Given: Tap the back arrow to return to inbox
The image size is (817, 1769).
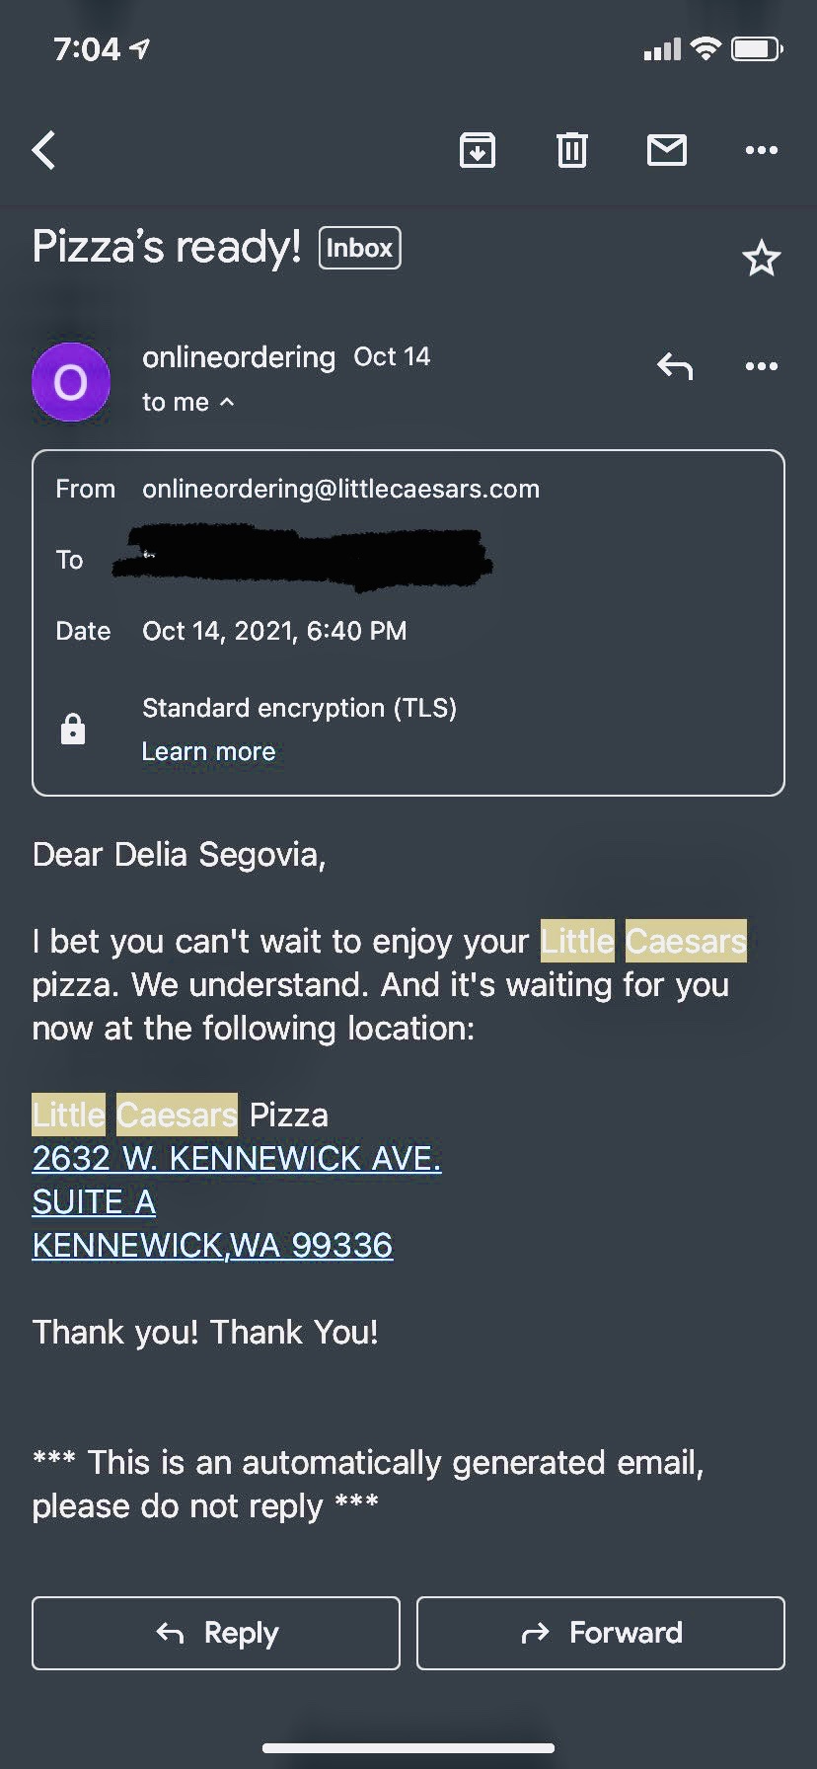Looking at the screenshot, I should (x=44, y=151).
